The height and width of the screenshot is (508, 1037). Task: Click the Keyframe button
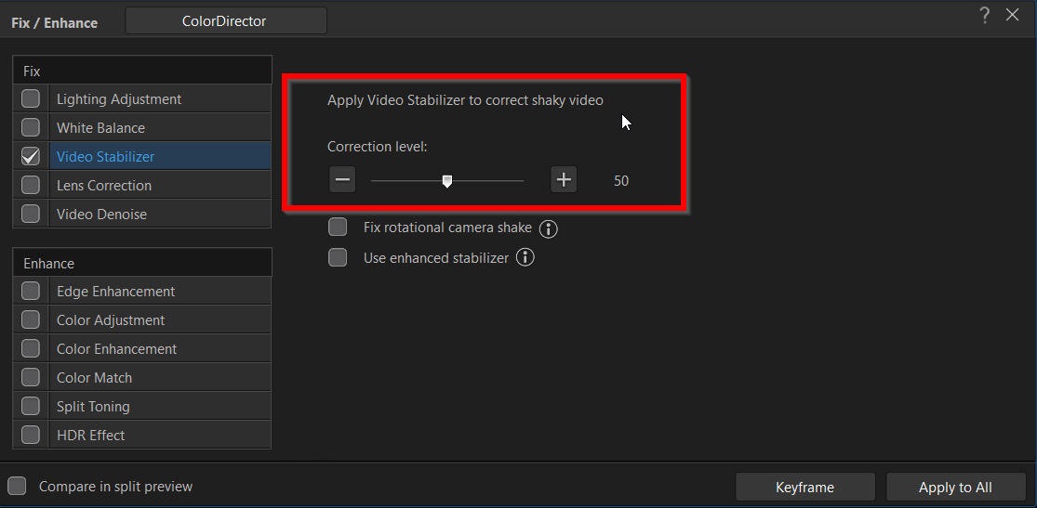pyautogui.click(x=804, y=488)
